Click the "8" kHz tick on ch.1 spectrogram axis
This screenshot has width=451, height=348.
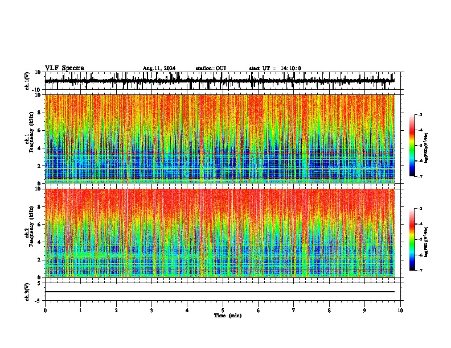(40, 113)
